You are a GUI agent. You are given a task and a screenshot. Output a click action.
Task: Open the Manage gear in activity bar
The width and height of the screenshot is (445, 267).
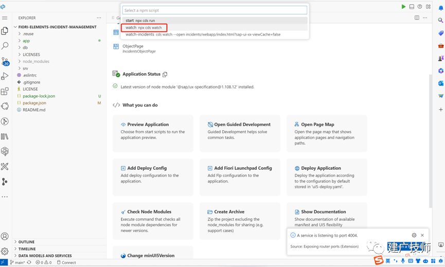coord(5,251)
